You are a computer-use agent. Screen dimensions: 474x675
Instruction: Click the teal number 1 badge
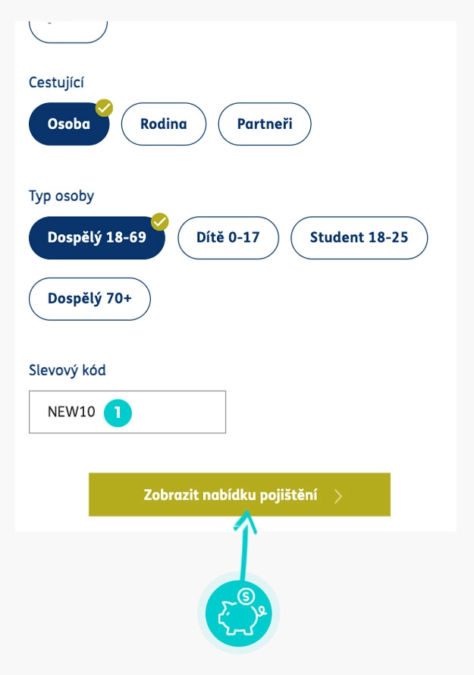coord(118,412)
